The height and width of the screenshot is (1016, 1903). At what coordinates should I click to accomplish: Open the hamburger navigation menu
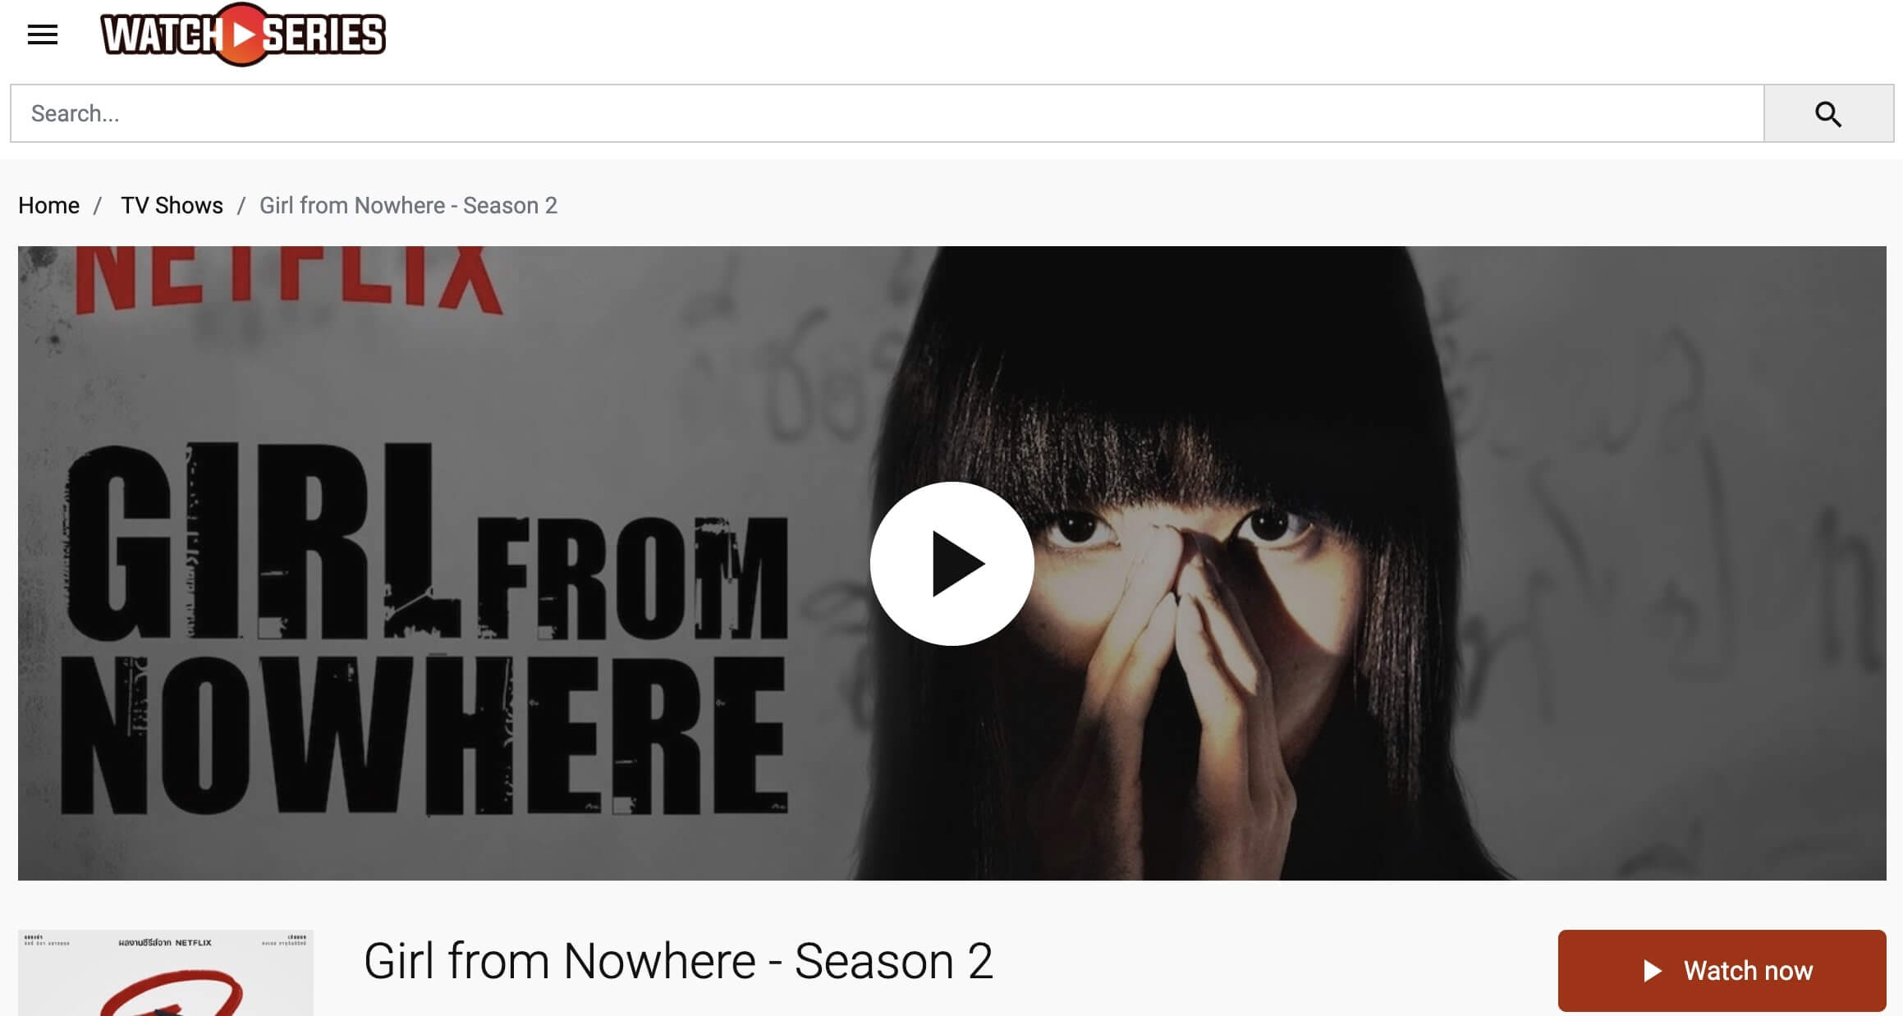[42, 34]
